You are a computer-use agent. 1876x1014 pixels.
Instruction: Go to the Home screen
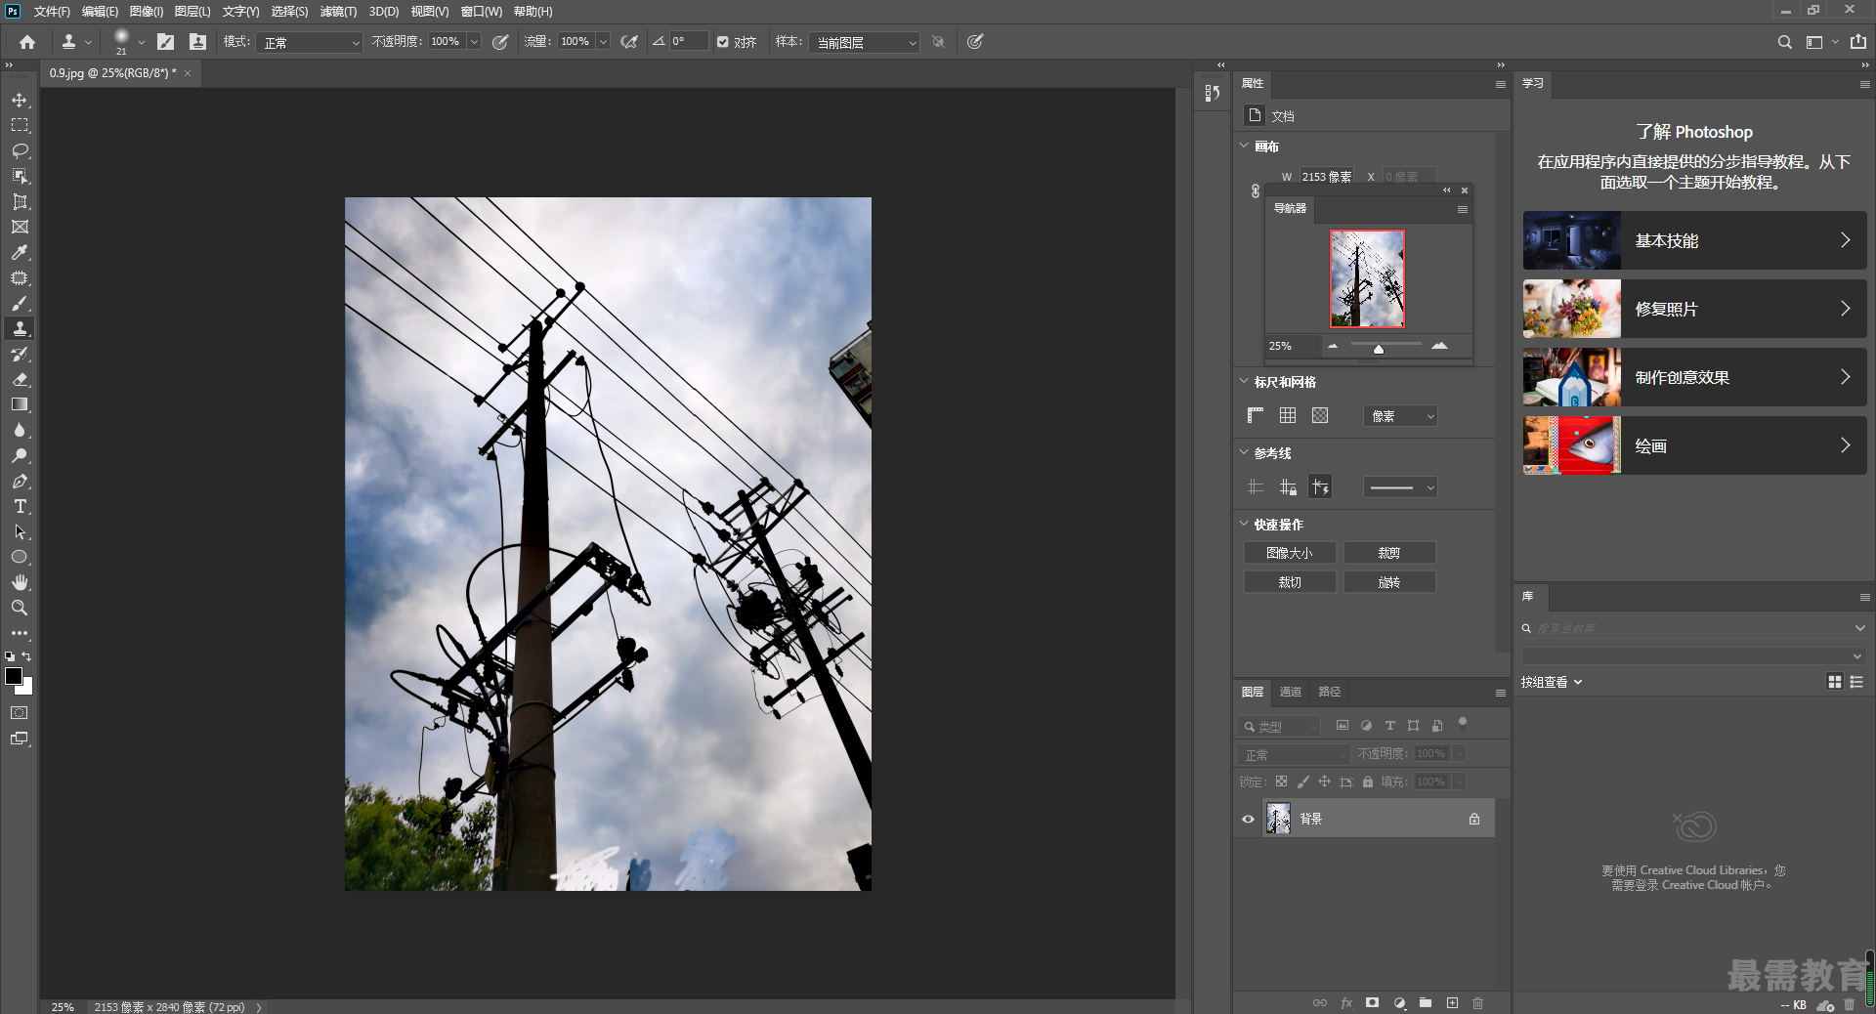coord(27,42)
